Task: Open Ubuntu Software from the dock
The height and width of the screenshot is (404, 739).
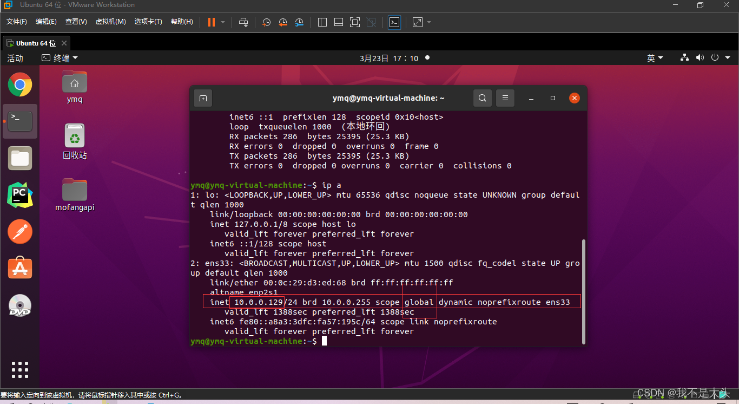Action: pyautogui.click(x=20, y=269)
